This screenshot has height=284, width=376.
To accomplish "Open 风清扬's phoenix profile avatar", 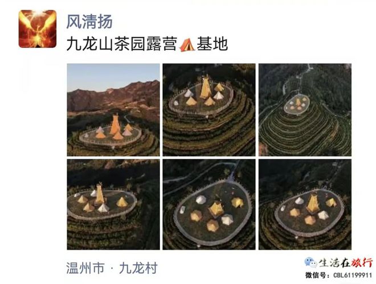I will click(x=38, y=29).
